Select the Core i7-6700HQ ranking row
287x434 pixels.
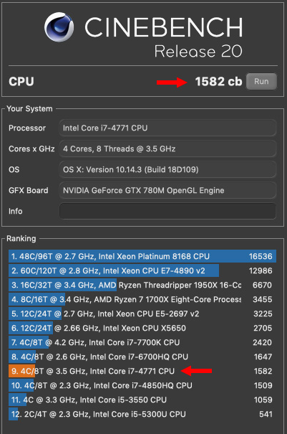[142, 357]
